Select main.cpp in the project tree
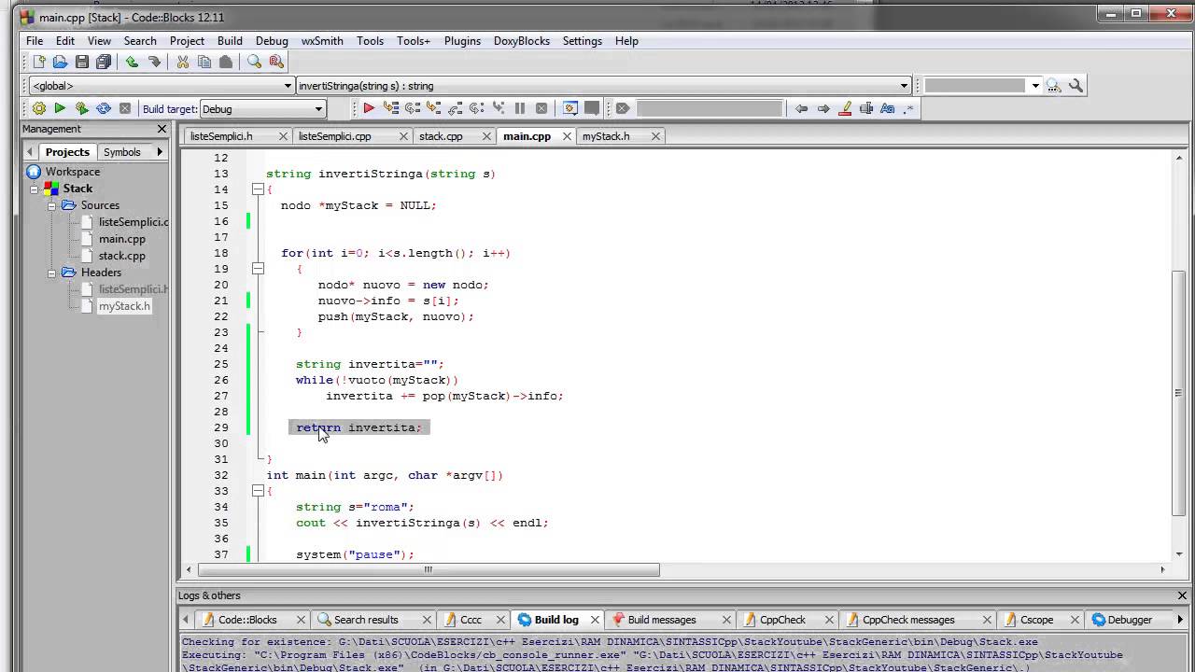Screen dimensions: 1195x672 pyautogui.click(x=121, y=239)
